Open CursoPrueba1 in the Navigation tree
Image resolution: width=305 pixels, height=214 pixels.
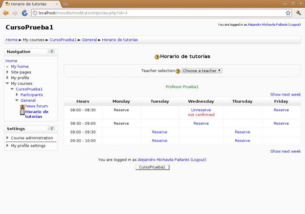pos(29,89)
